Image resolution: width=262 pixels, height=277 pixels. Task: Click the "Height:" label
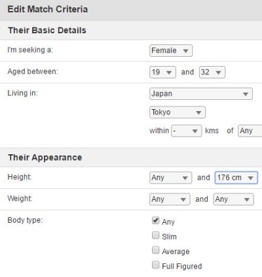coord(20,177)
